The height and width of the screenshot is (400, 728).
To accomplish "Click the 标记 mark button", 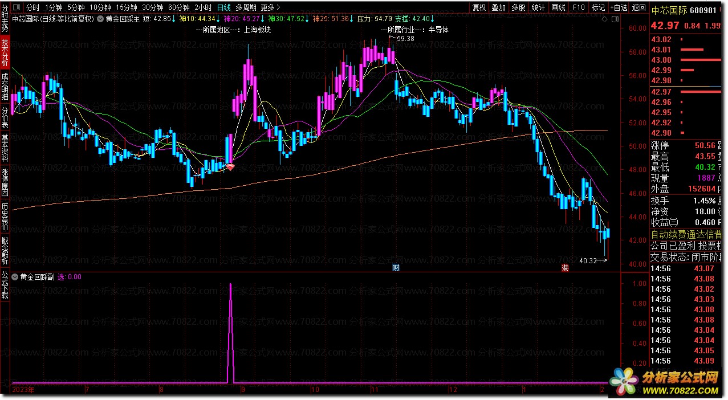I will [x=598, y=7].
